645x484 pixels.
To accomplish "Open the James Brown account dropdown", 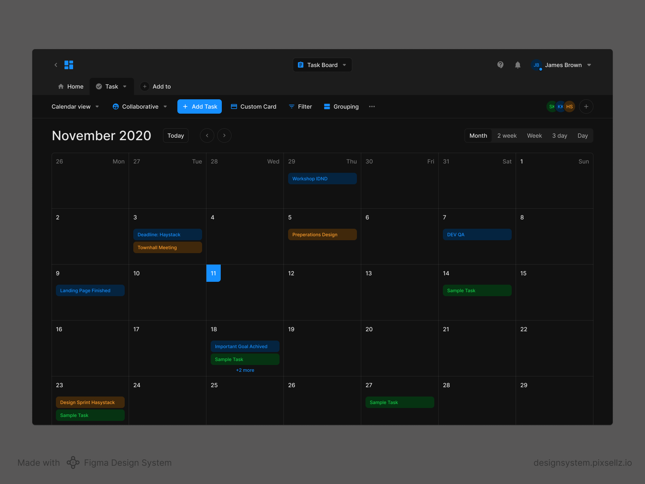I will [589, 65].
